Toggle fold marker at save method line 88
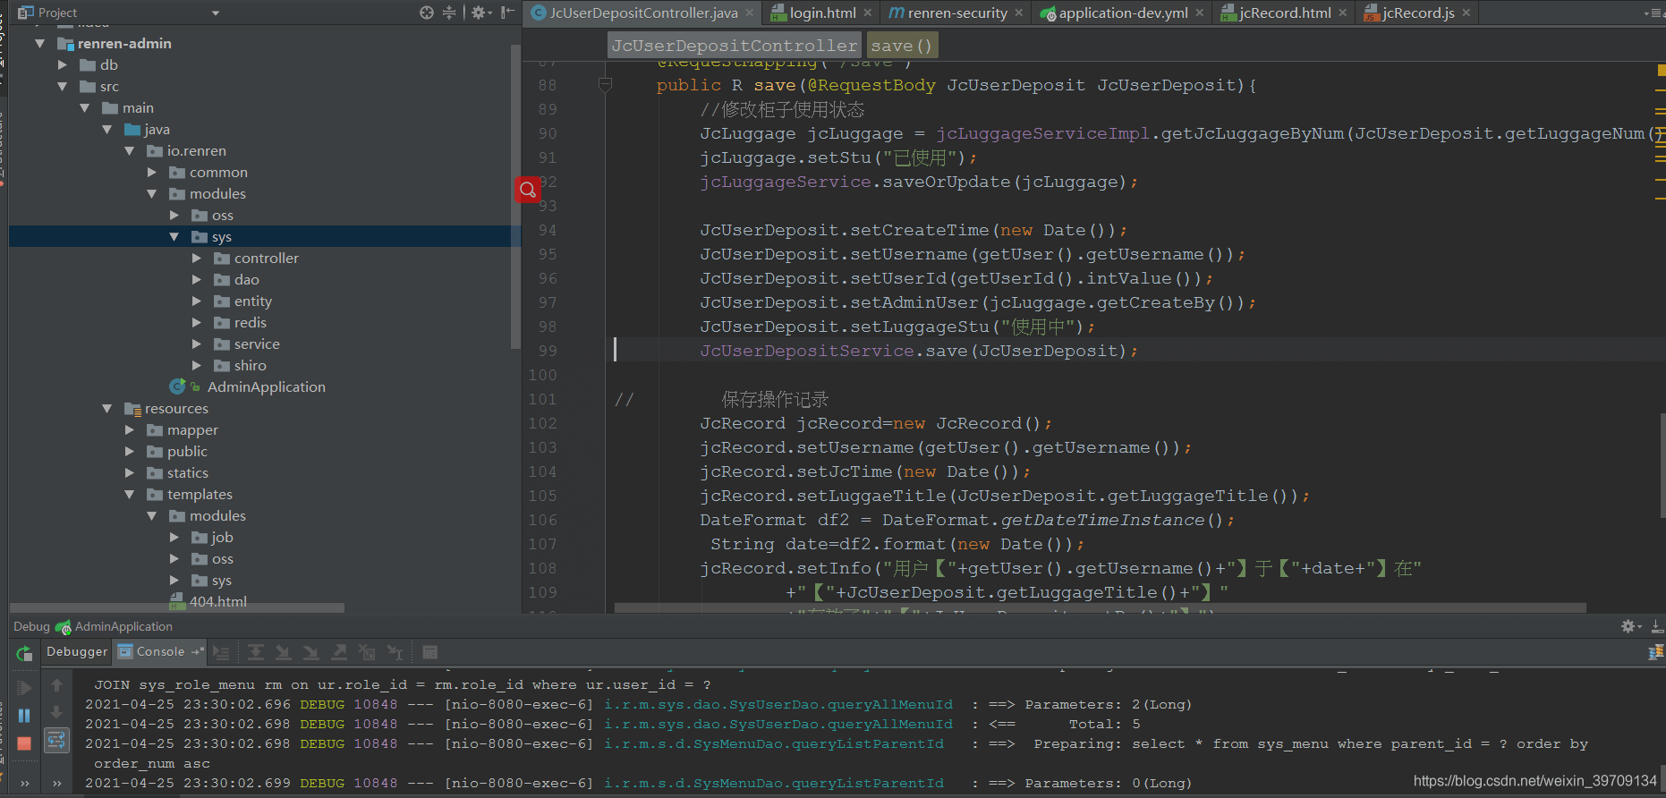 tap(605, 85)
